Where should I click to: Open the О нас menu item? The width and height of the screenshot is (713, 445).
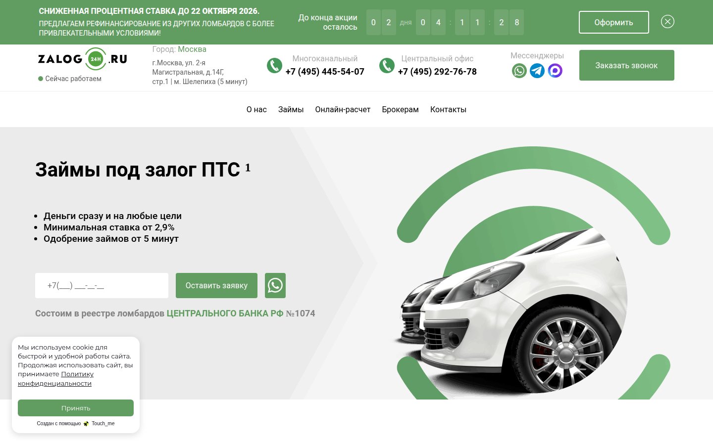pyautogui.click(x=256, y=109)
